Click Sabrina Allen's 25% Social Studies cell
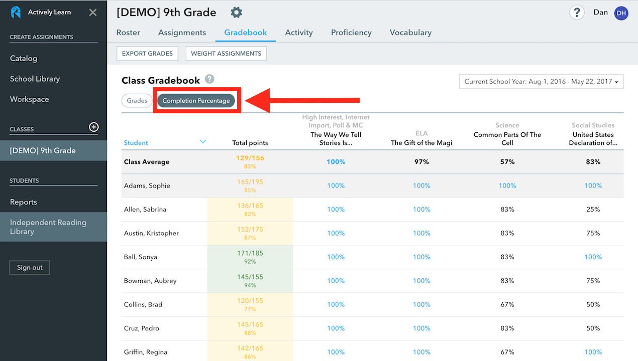The width and height of the screenshot is (638, 361). [x=593, y=210]
